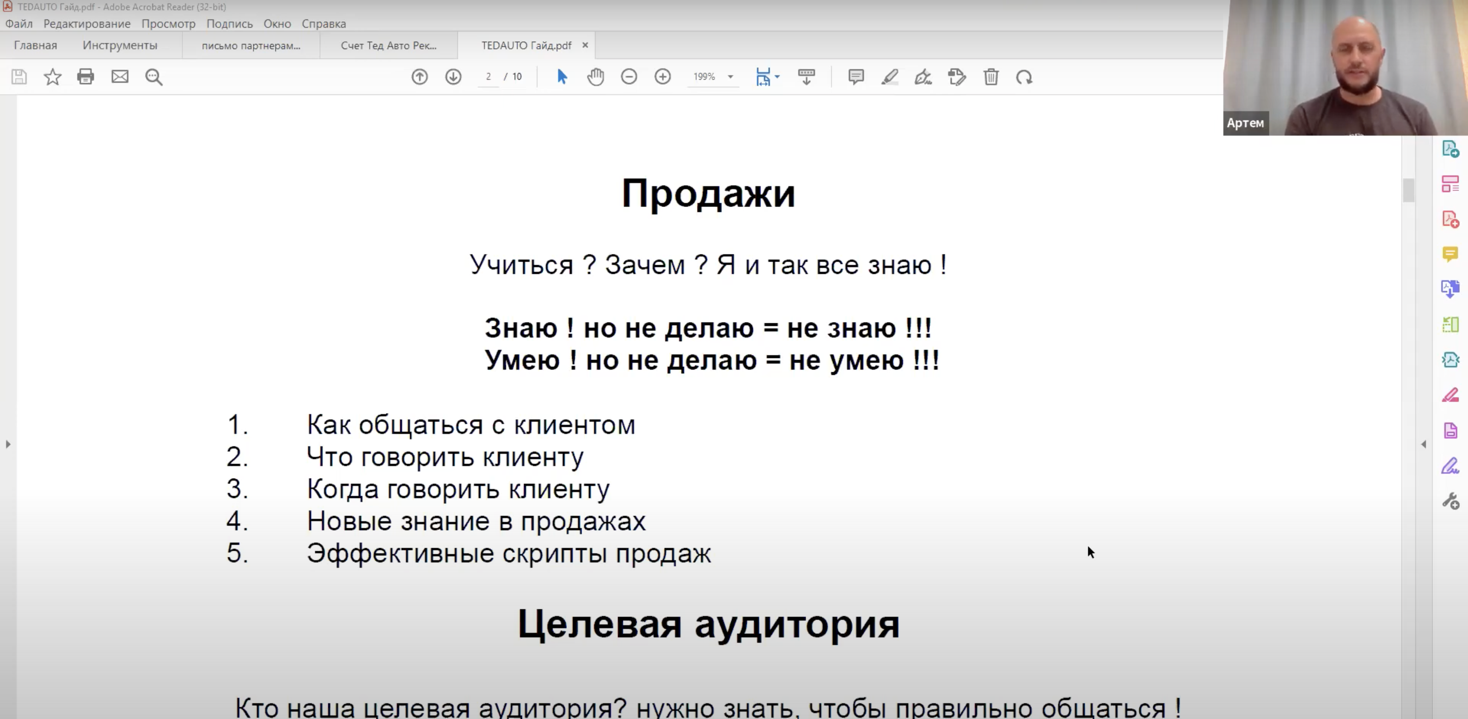Rotate the page view clockwise

click(x=1024, y=76)
